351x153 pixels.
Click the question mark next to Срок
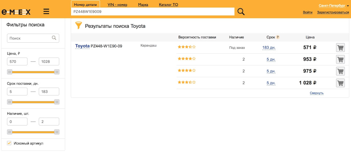coord(278,37)
